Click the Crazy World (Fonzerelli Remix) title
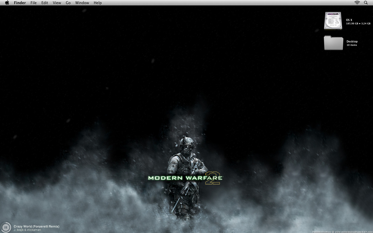The image size is (373, 233). pyautogui.click(x=37, y=227)
